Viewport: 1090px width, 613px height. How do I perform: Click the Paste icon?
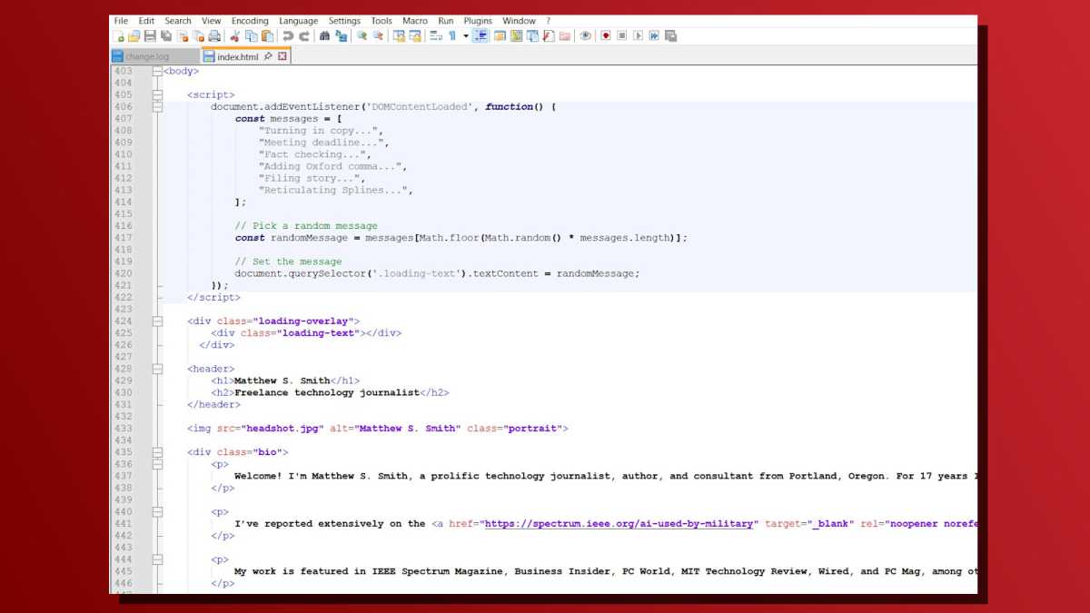point(267,36)
